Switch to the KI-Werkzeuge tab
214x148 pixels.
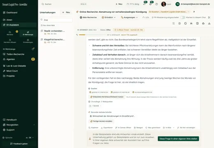(28, 33)
